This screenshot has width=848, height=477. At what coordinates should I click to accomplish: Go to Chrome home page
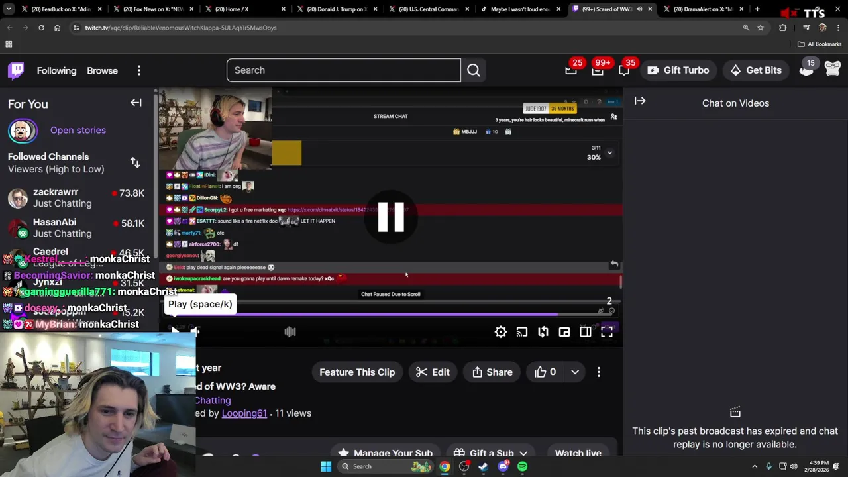57,28
